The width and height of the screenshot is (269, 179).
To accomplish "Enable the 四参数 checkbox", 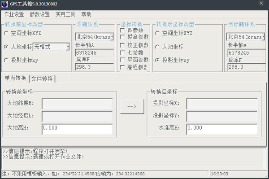I will point(122,31).
